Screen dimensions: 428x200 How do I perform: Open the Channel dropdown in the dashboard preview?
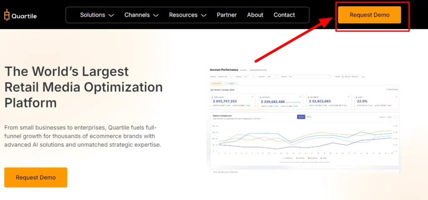pyautogui.click(x=225, y=77)
